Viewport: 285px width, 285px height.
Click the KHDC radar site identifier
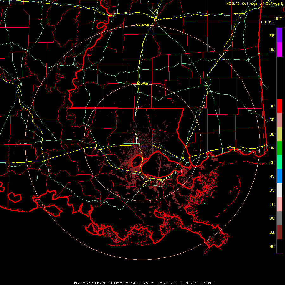tap(163, 283)
